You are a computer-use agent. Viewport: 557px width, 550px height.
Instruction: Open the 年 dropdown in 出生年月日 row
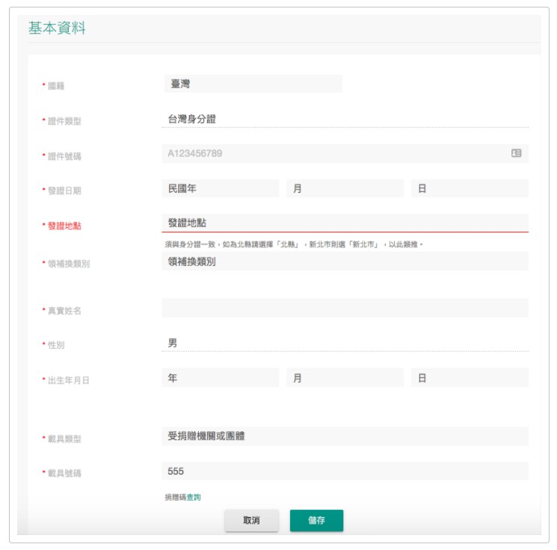coord(221,378)
